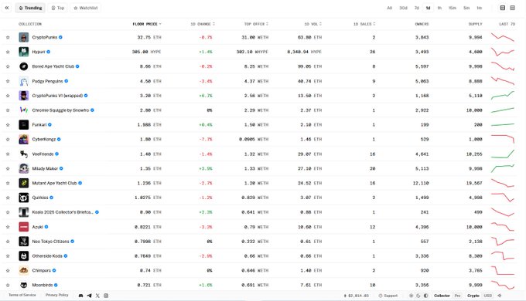This screenshot has width=526, height=301.
Task: Click the VeeFriends last 7D sparkline chart
Action: coord(503,154)
